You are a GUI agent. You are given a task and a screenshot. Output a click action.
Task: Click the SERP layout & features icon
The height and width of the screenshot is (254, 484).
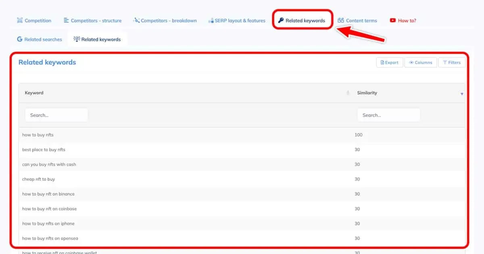tap(211, 21)
